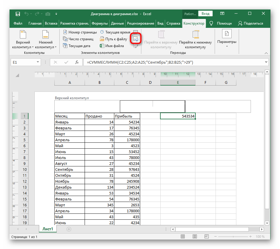The height and width of the screenshot is (249, 280).
Task: Click the insert function fx icon
Action: coord(77,62)
